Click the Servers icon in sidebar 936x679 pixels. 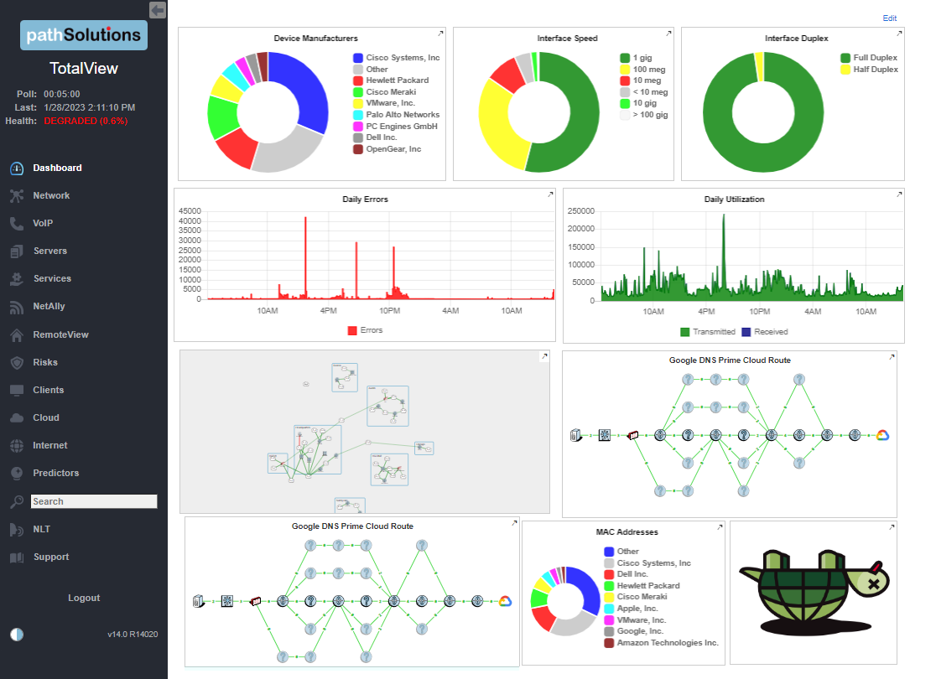pos(17,251)
